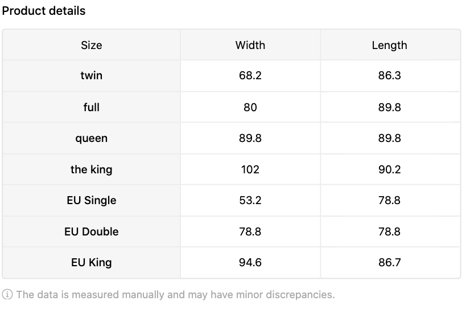Click the EU King row label
Viewport: 466px width, 313px height.
pos(91,263)
